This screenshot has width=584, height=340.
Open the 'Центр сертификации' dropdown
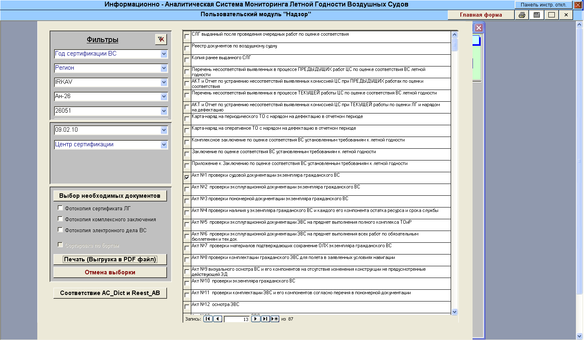tap(164, 145)
